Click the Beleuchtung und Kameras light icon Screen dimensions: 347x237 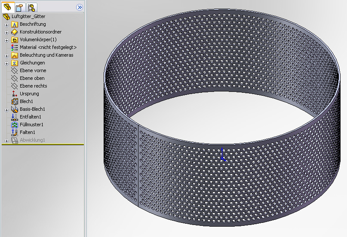pyautogui.click(x=14, y=55)
